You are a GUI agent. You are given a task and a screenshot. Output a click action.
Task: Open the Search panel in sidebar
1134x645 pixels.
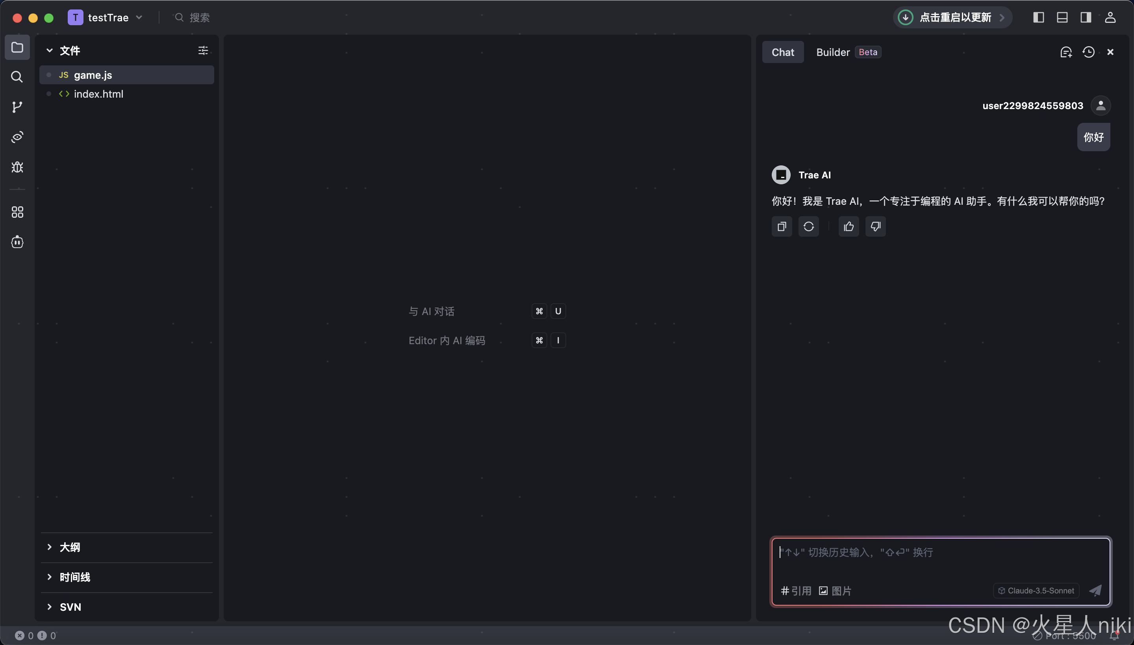[17, 77]
